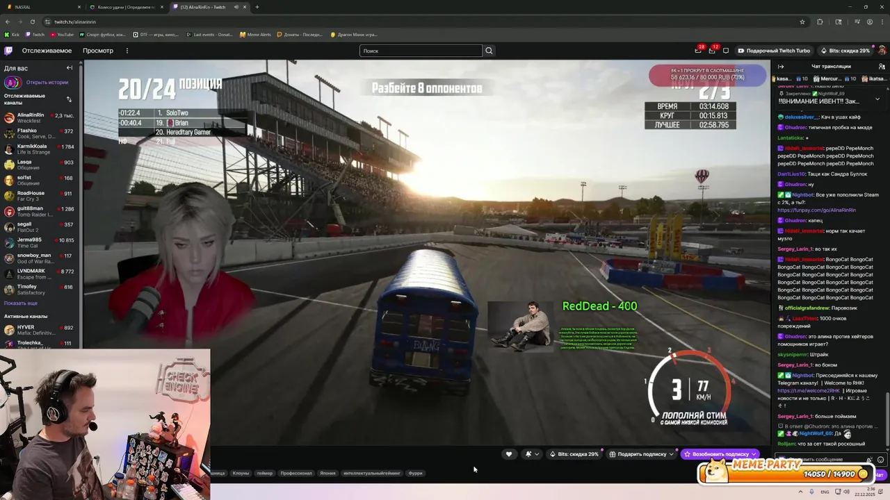Viewport: 890px width, 500px height.
Task: Open Bits: скидка 29% in the top bar
Action: point(845,51)
